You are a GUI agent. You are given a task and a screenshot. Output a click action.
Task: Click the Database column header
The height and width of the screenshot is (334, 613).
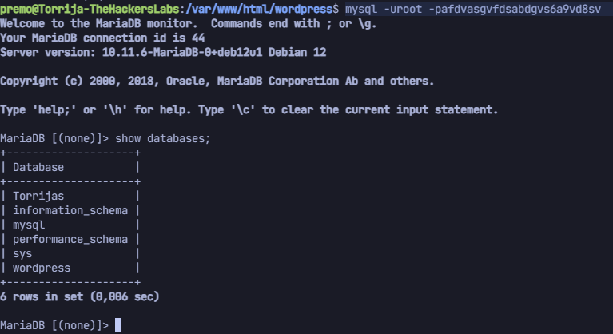pyautogui.click(x=38, y=167)
